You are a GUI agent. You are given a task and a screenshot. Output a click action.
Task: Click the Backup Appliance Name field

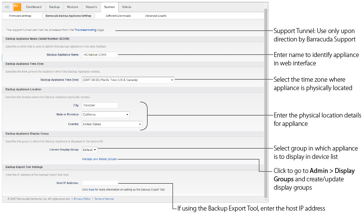tap(100, 55)
